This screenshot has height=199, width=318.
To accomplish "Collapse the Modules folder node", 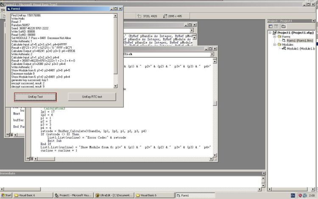I will pyautogui.click(x=274, y=45).
